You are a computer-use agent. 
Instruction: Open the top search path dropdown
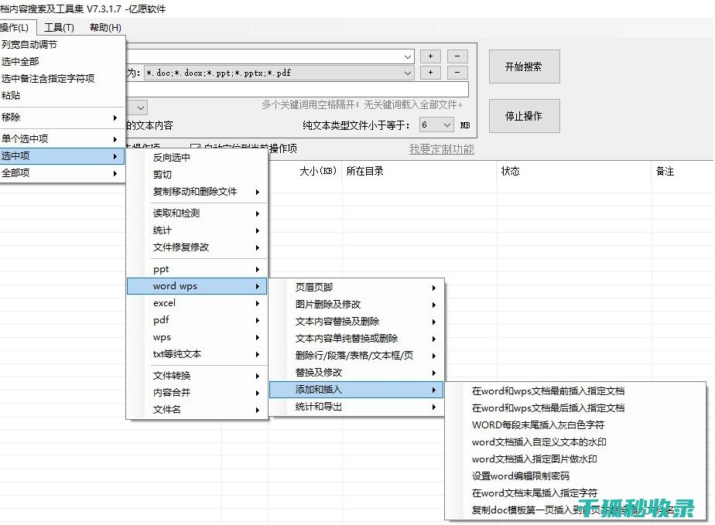(408, 56)
